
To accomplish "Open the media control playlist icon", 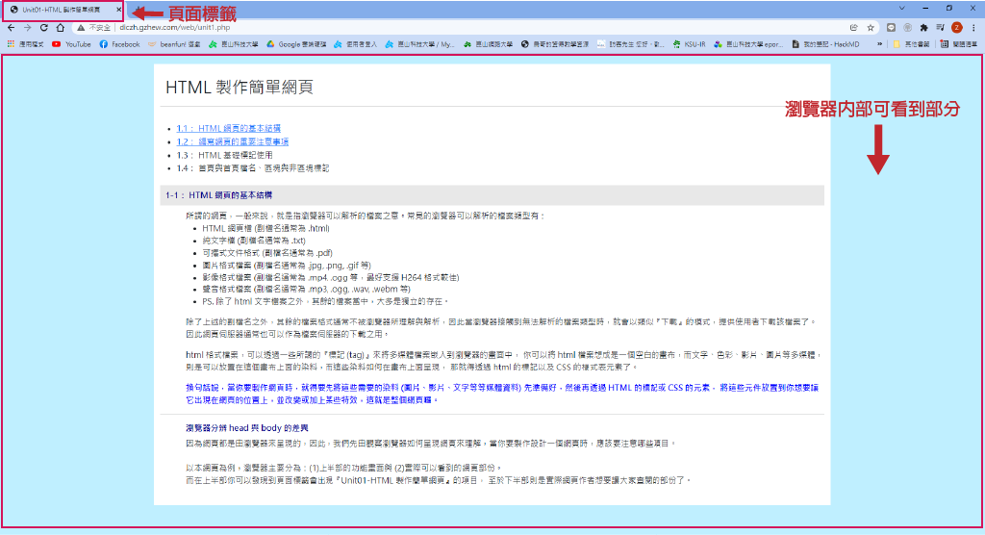I will click(x=941, y=28).
